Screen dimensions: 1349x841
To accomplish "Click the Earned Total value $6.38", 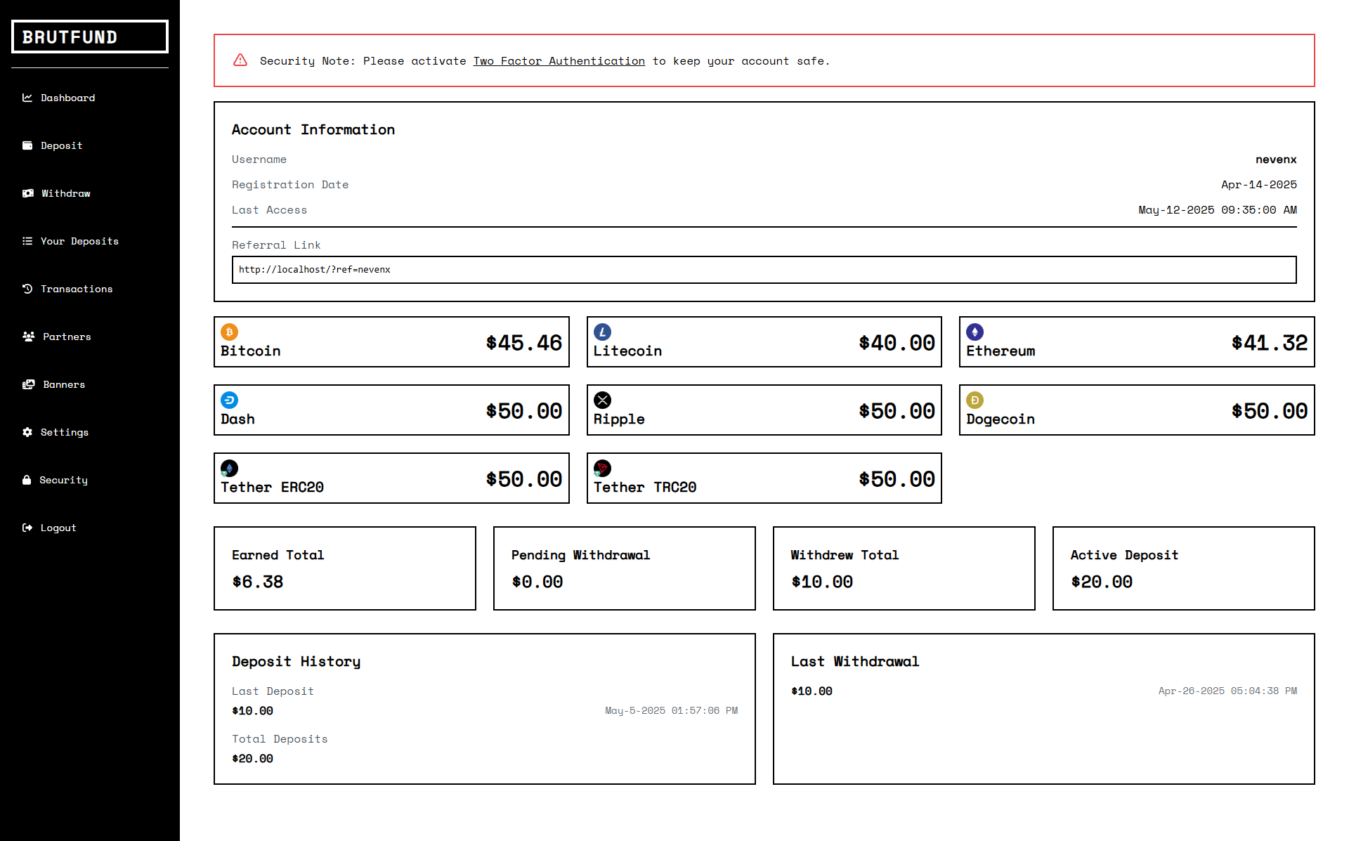I will [258, 582].
